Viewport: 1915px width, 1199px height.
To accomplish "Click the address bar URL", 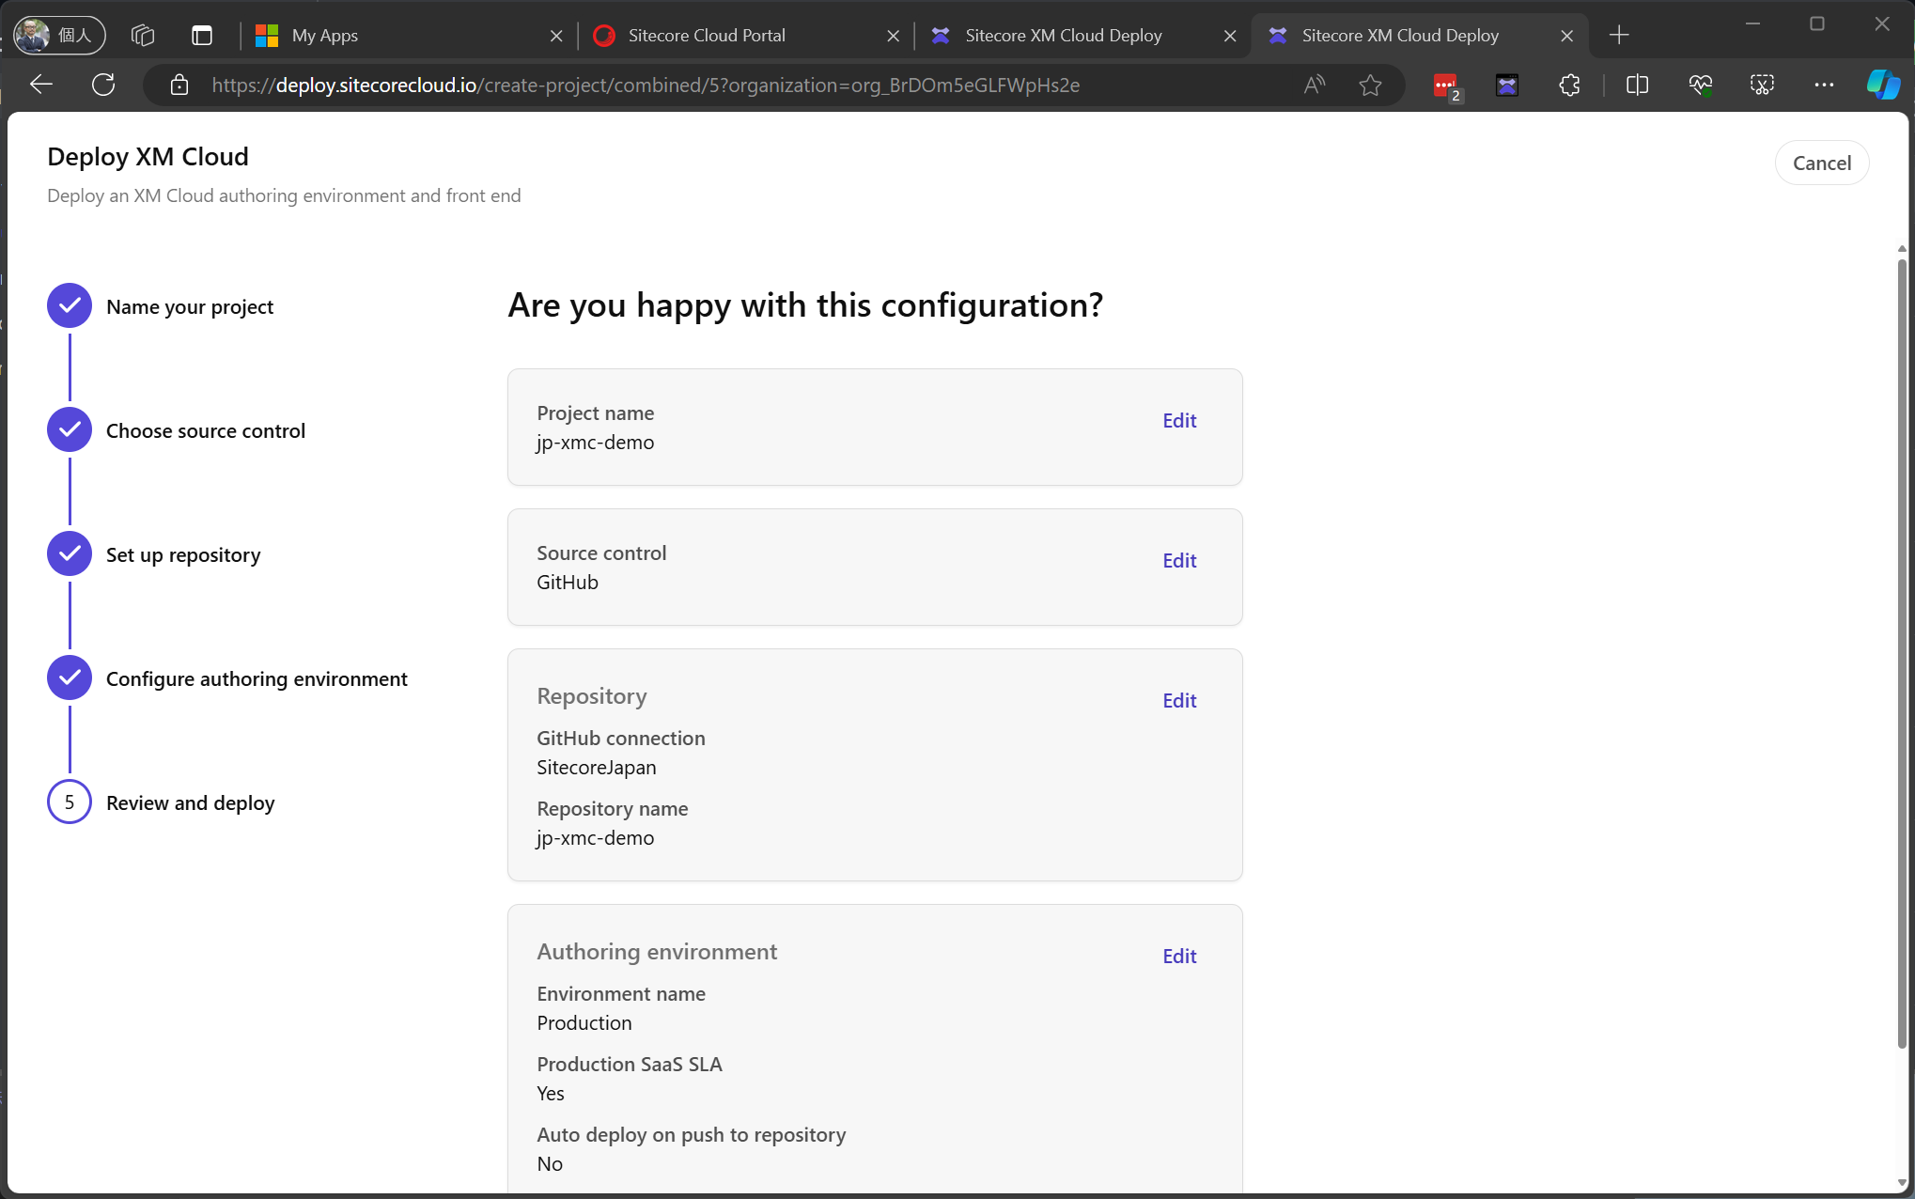I will 646,86.
